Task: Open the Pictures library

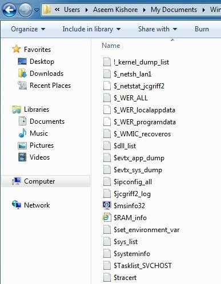Action: [x=42, y=145]
